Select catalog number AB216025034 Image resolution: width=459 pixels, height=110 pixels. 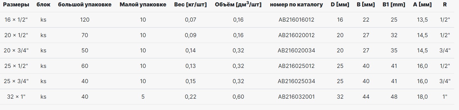tap(296, 81)
